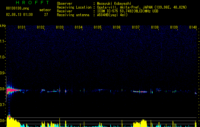Click the 0140 time marker
This screenshot has width=200, height=127.
point(193,27)
